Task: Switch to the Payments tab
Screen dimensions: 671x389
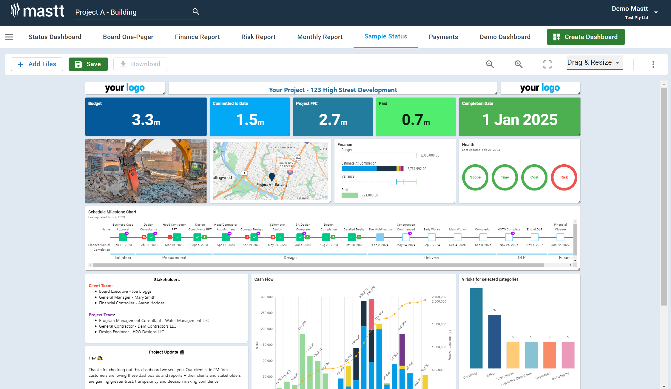Action: 443,37
